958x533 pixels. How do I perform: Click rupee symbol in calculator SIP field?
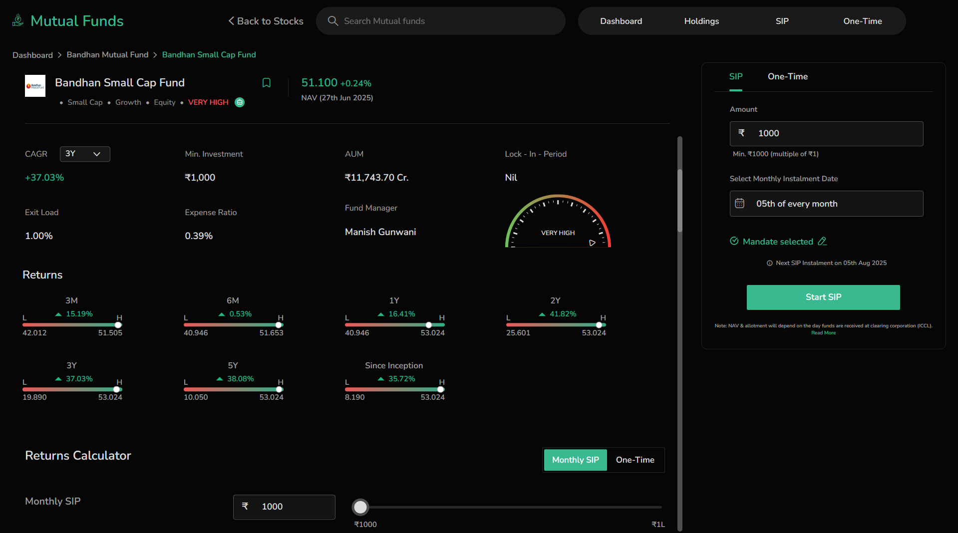point(245,506)
